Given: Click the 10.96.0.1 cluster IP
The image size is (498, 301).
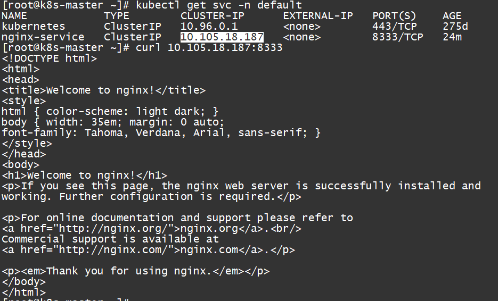Looking at the screenshot, I should tap(209, 27).
